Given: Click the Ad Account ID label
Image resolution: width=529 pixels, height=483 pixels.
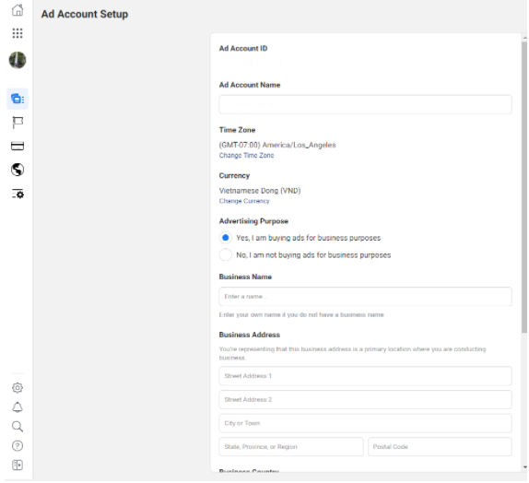Looking at the screenshot, I should tap(243, 49).
